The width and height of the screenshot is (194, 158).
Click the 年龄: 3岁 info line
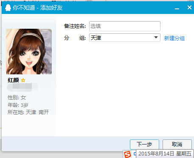18,105
